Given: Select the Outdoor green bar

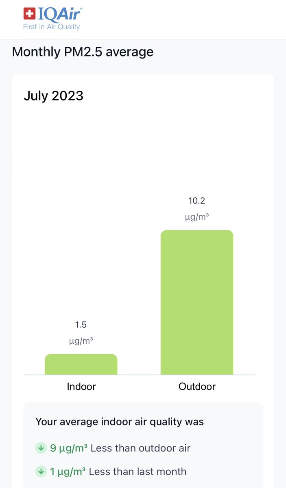Looking at the screenshot, I should (197, 303).
